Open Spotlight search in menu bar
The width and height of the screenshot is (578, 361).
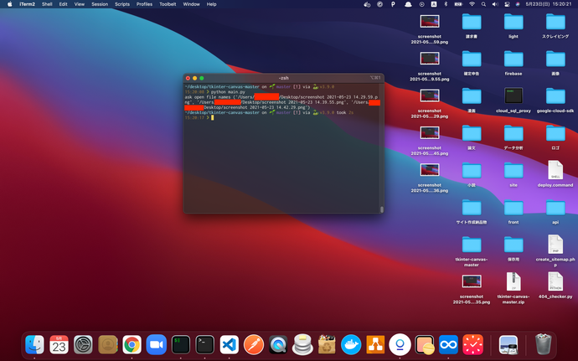click(x=483, y=4)
